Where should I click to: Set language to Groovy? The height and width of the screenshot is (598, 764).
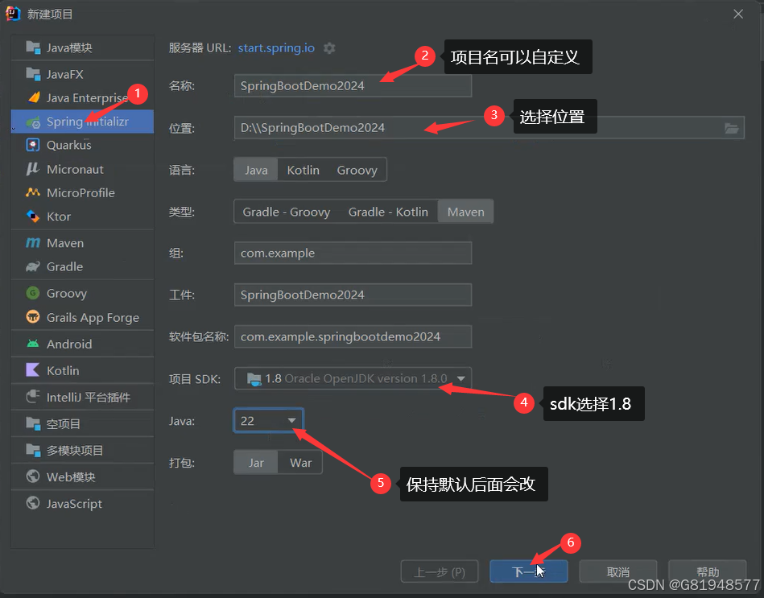coord(357,170)
